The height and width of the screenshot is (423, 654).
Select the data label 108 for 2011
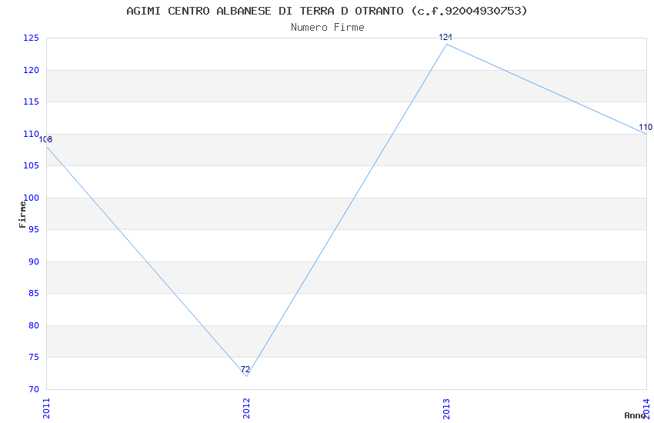pos(46,140)
